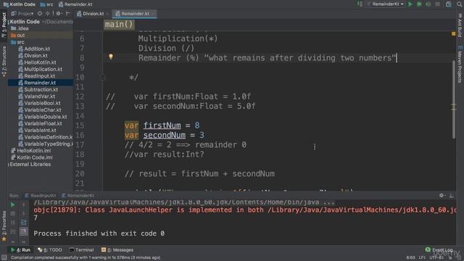This screenshot has height=261, width=464.
Task: Open the 6: TODO tool window tab
Action: [50, 250]
